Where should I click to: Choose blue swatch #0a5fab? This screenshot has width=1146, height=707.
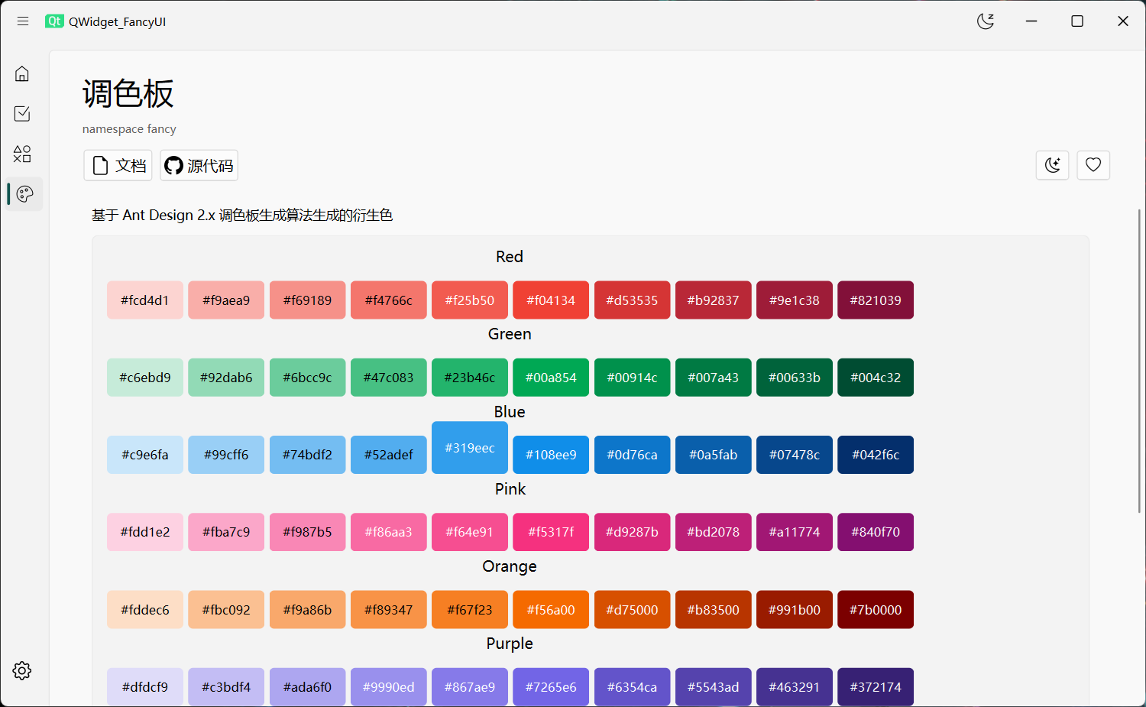pyautogui.click(x=714, y=455)
